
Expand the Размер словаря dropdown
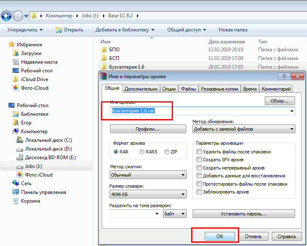[x=148, y=194]
